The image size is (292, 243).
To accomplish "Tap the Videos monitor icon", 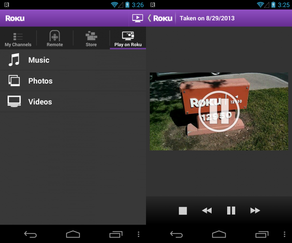I will click(x=14, y=102).
